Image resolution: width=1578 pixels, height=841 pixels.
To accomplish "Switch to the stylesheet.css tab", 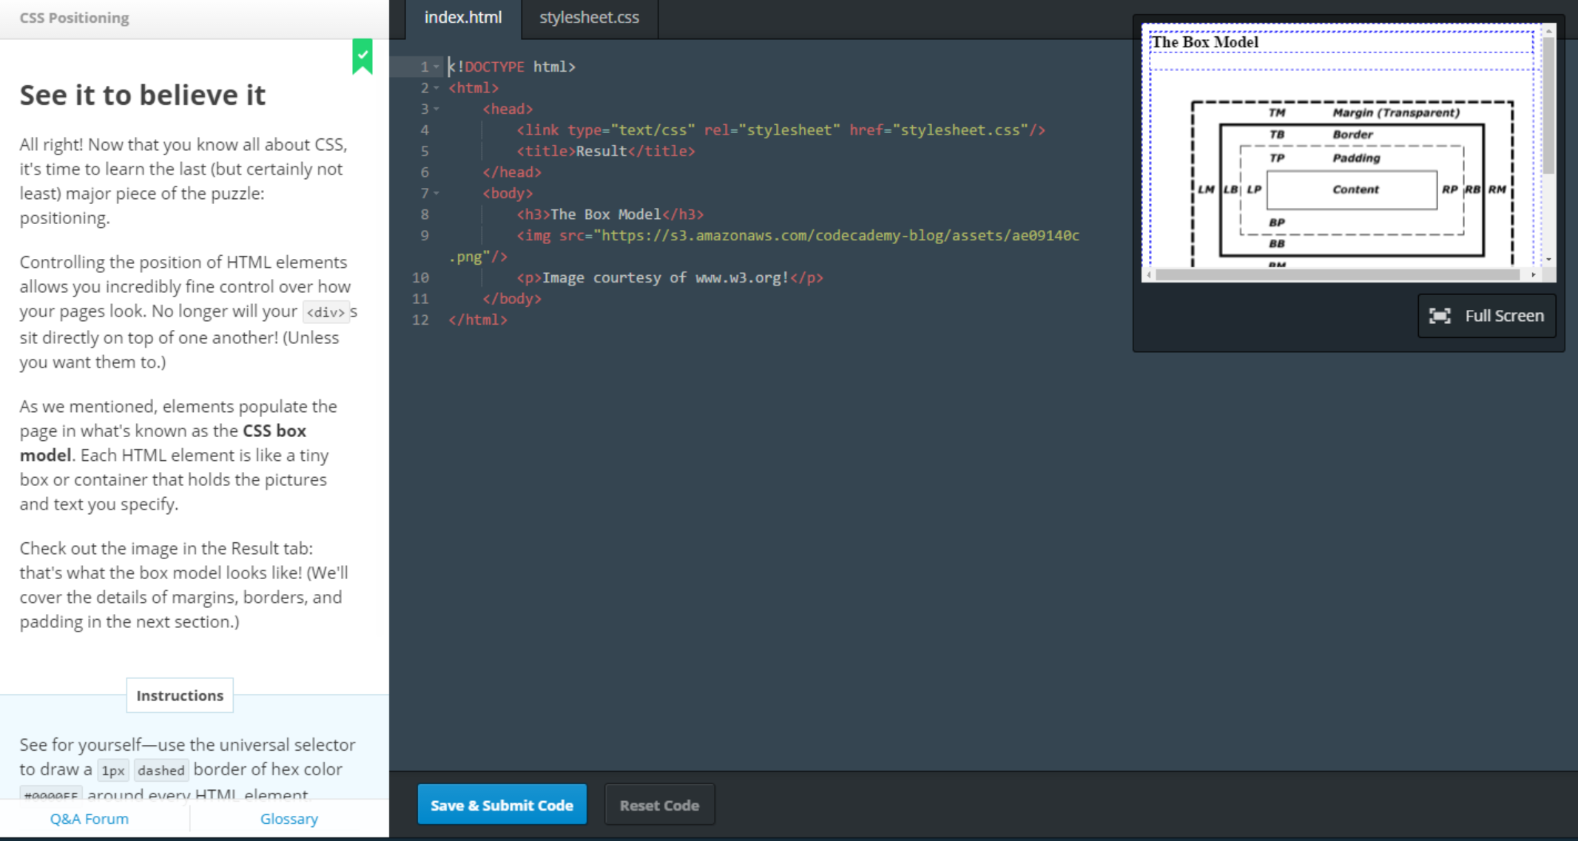I will coord(589,18).
